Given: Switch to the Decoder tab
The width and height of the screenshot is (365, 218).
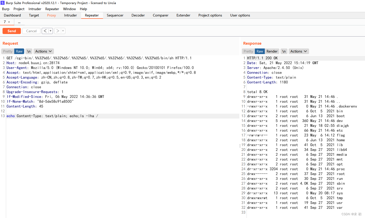Looking at the screenshot, I should 138,15.
